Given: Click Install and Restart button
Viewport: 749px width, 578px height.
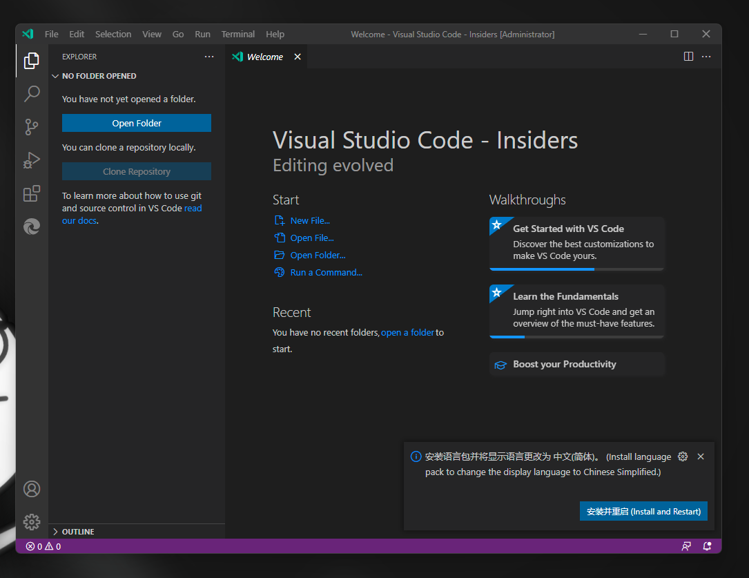Looking at the screenshot, I should 643,511.
